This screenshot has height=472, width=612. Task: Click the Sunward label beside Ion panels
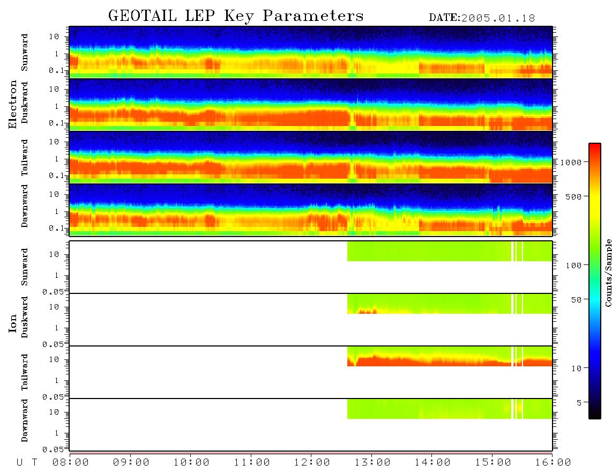point(25,267)
